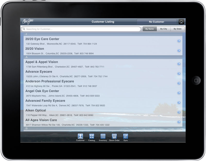The image size is (206, 161).
Task: Switch sorting to By State
Action: point(177,29)
